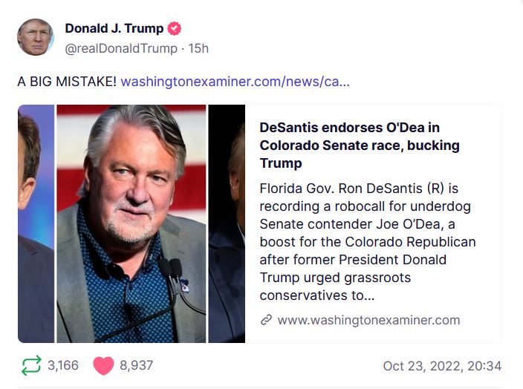Click the article description about Florida Gov. DeSantis
The image size is (523, 389).
point(368,241)
